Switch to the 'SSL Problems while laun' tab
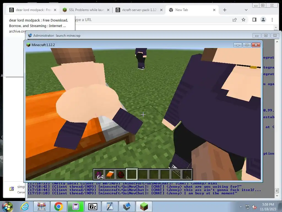Viewport: 282px width, 212px height. (86, 10)
